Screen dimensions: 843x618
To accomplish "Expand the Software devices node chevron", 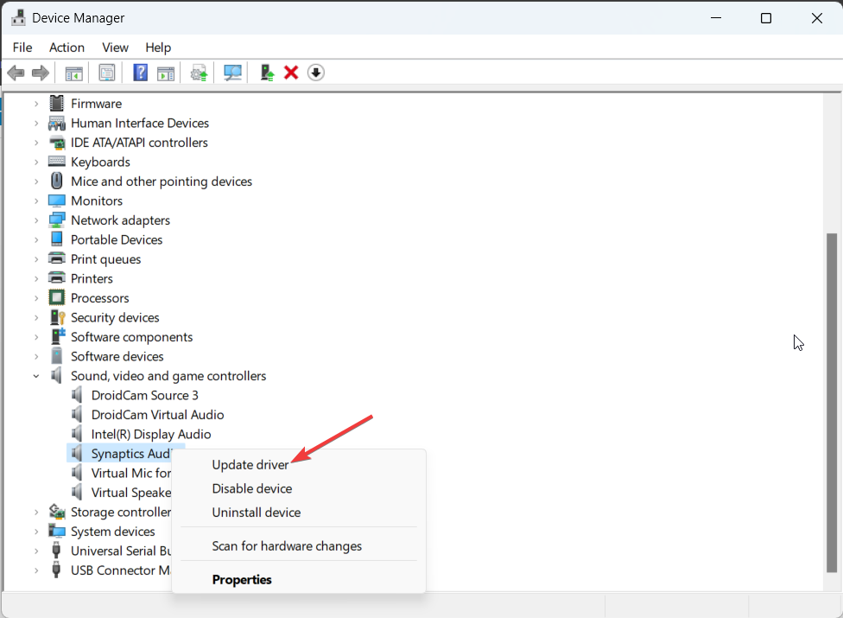I will (36, 357).
